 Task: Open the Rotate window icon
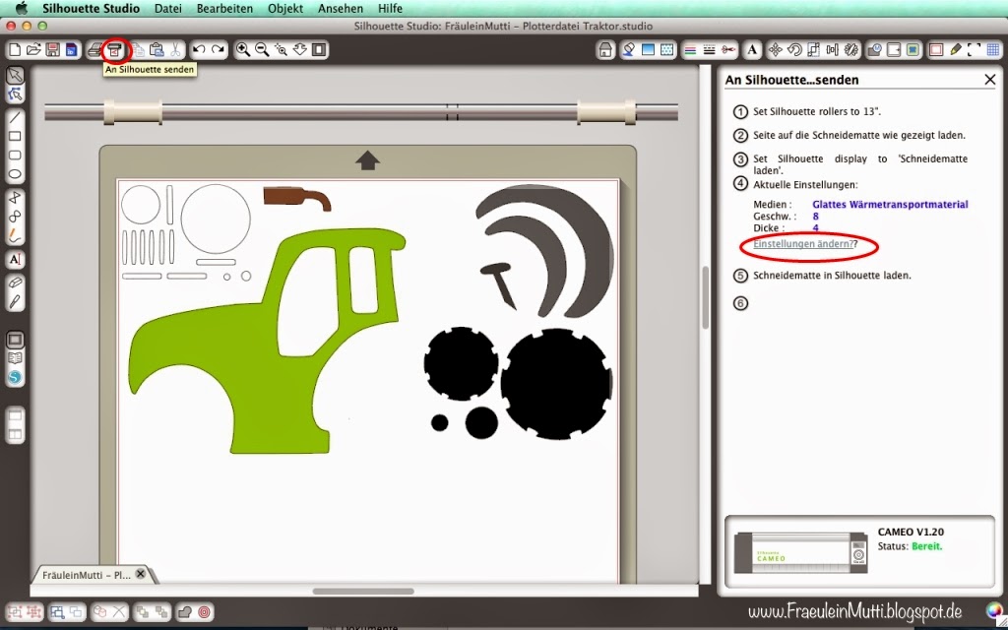click(x=794, y=49)
